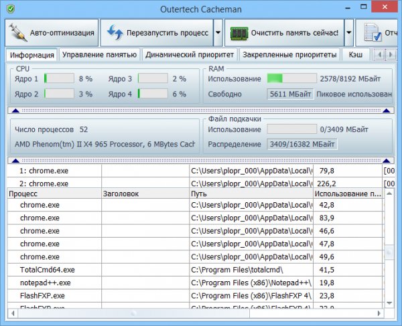Click the Перезапустить процесс button label

pos(167,33)
